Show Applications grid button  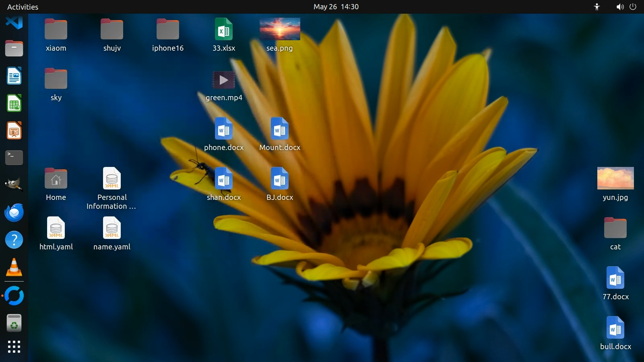point(14,347)
